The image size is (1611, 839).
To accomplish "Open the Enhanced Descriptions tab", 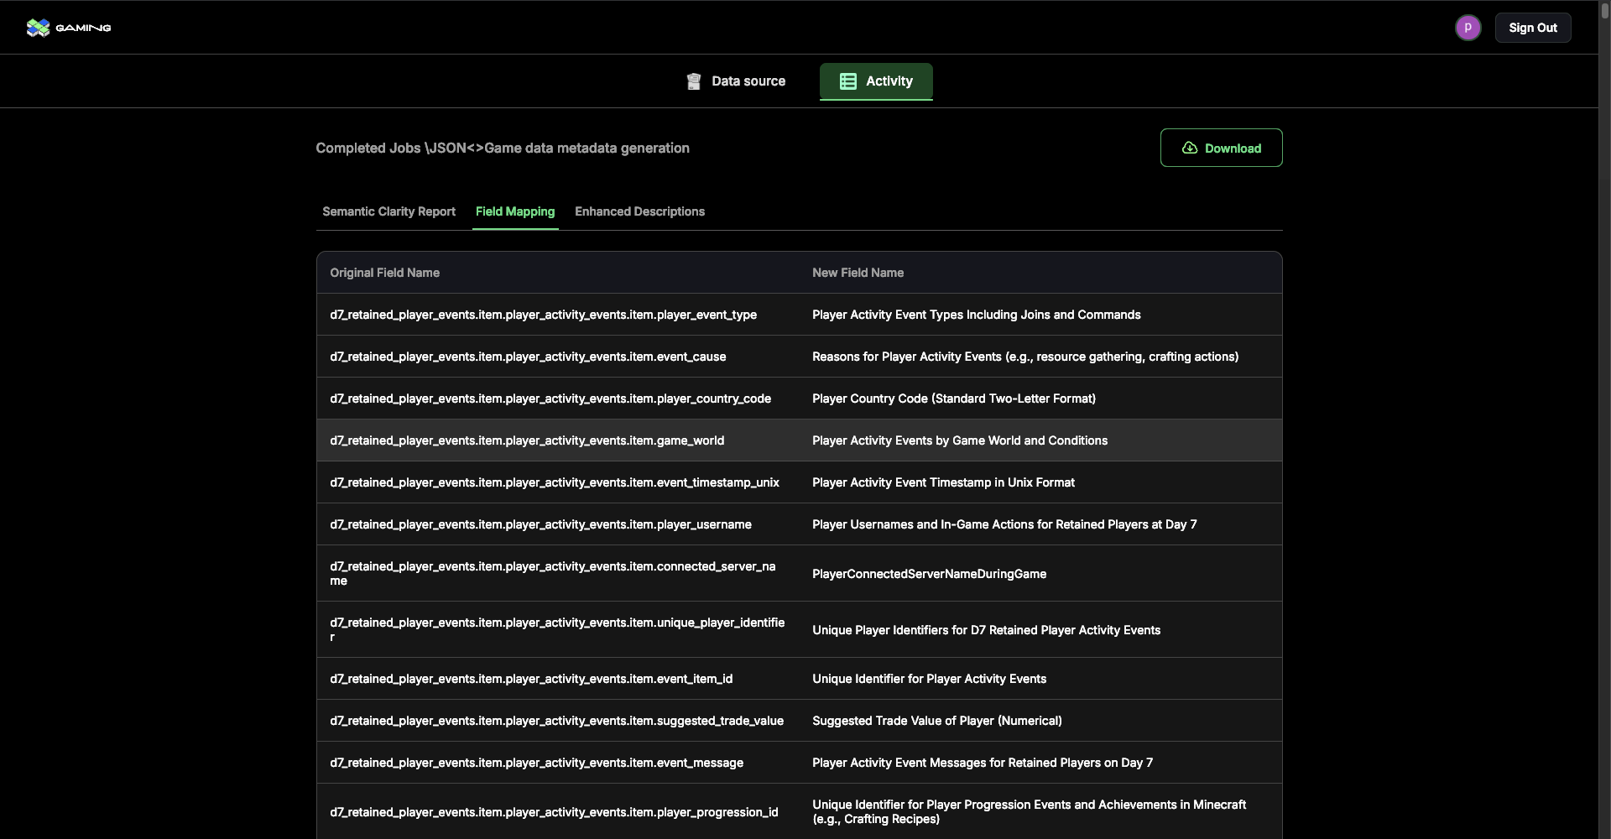I will [x=639, y=211].
